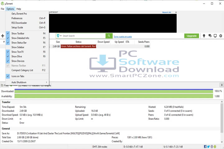
Task: Launch the Setup Guide menu item
Action: 27,27
